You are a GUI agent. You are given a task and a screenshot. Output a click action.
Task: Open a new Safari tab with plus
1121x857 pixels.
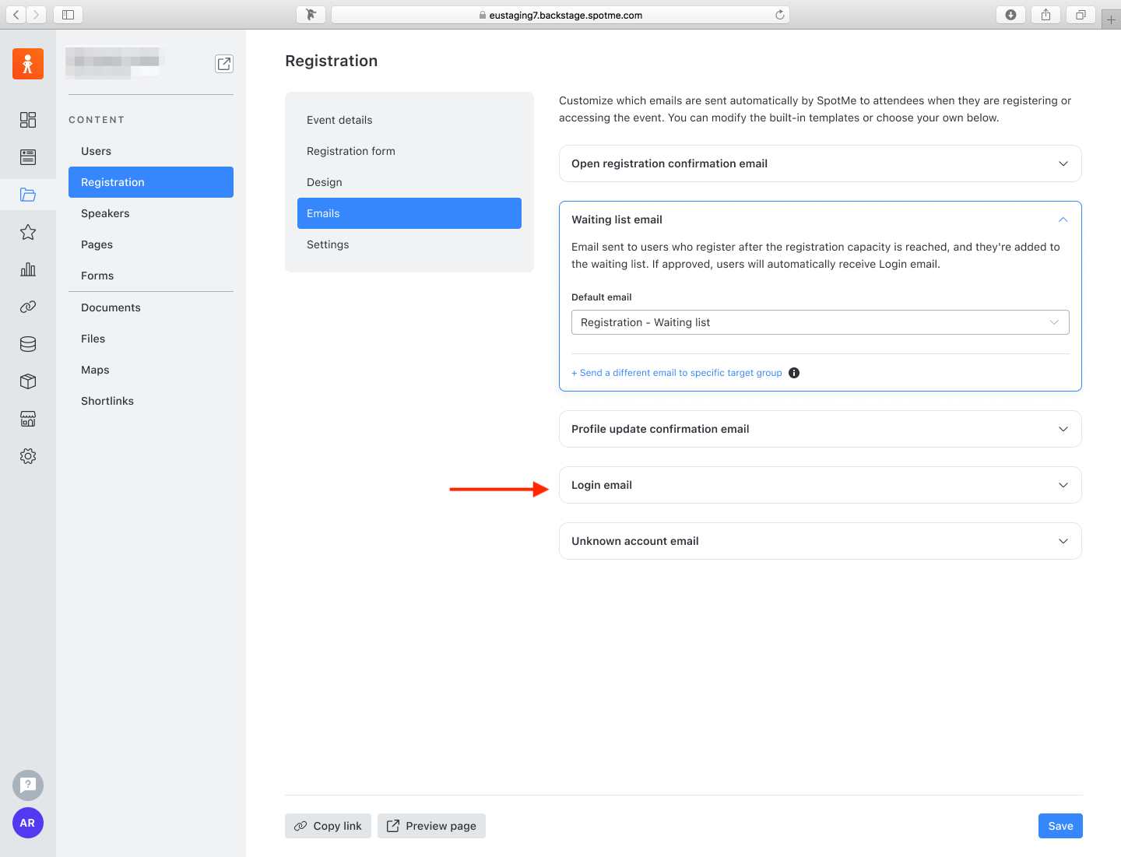1111,19
